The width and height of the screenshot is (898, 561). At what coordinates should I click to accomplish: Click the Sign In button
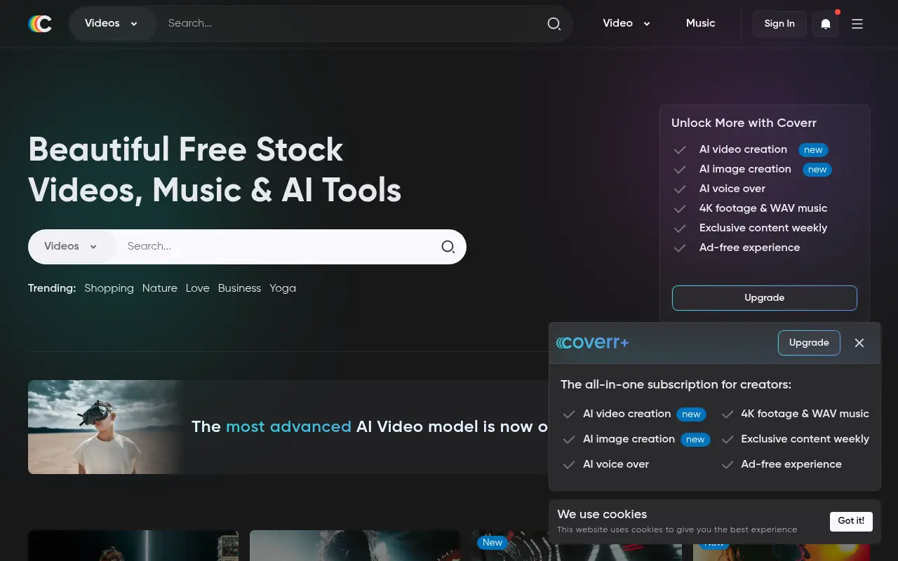tap(779, 24)
